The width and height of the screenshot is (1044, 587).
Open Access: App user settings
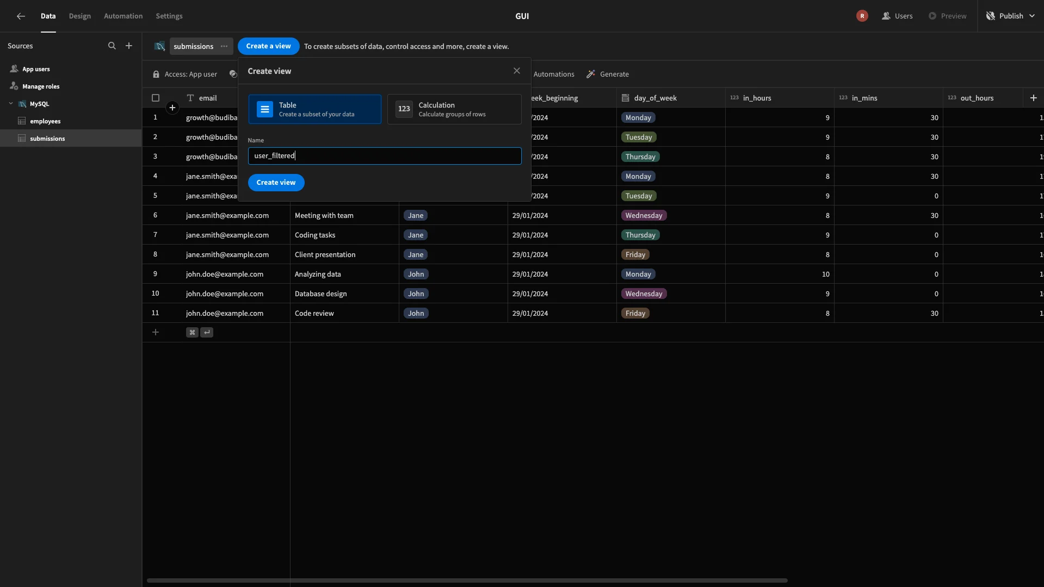[x=185, y=74]
